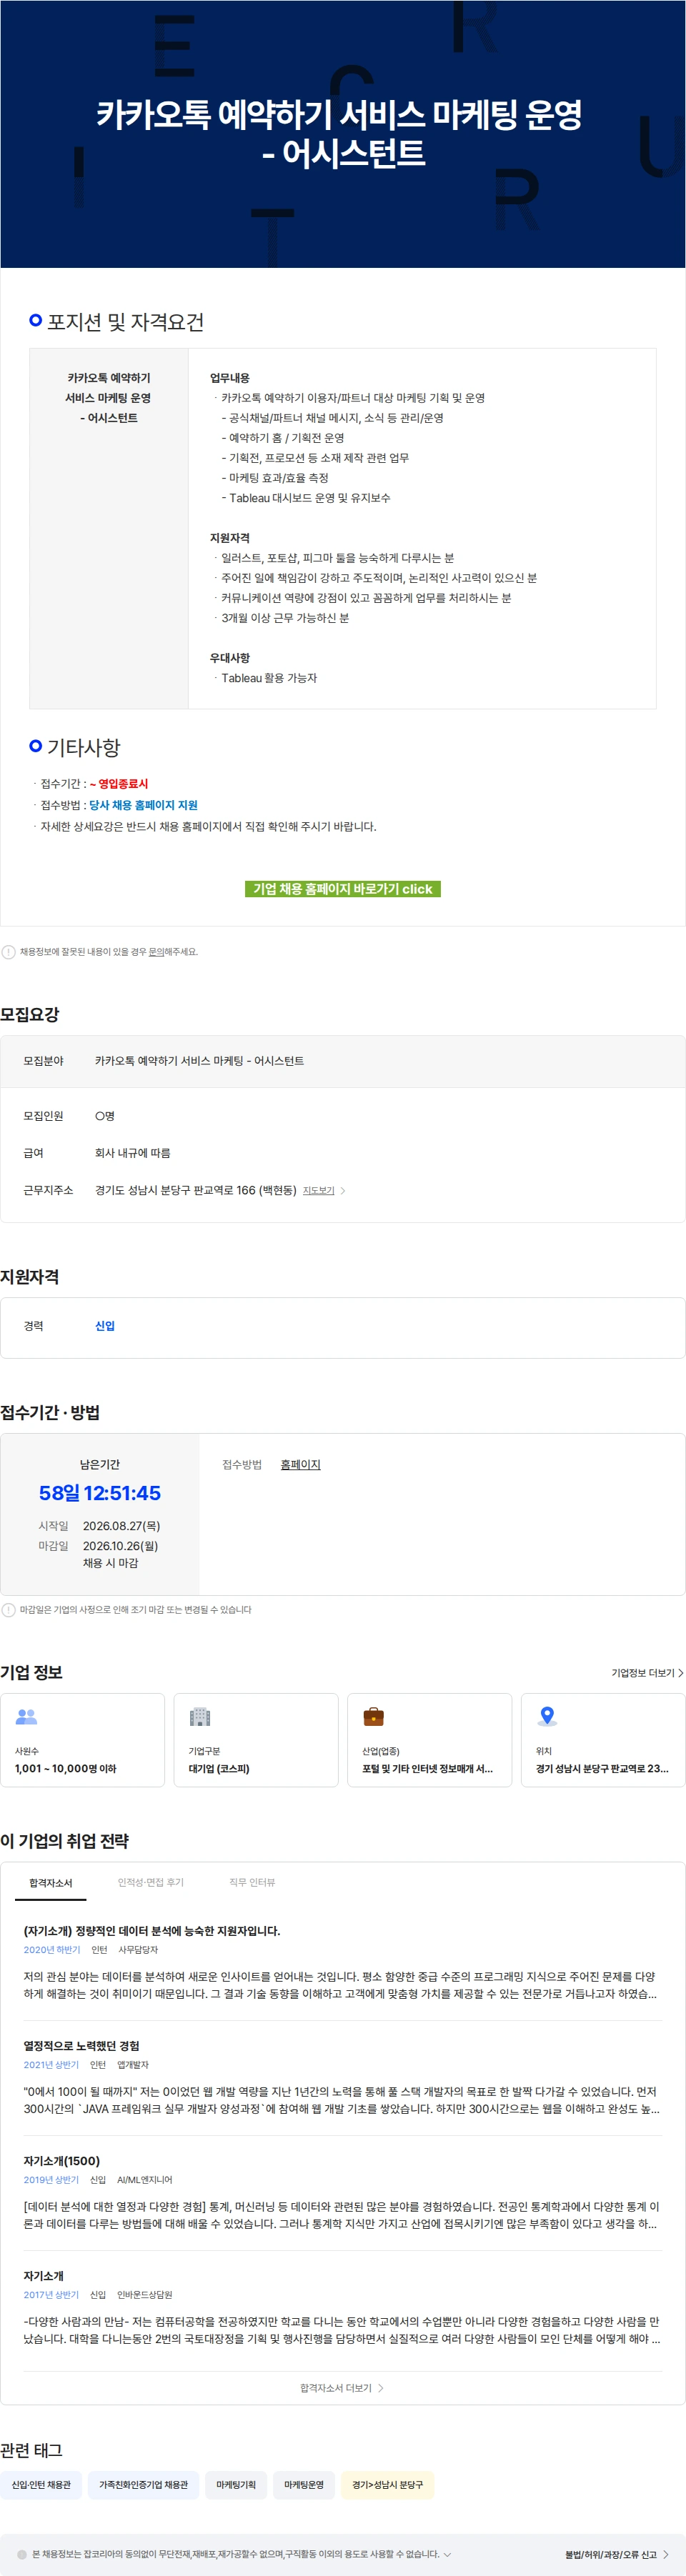Open essay titled 자기소개(1500)
Screen dimensions: 686x2576
click(x=62, y=2161)
